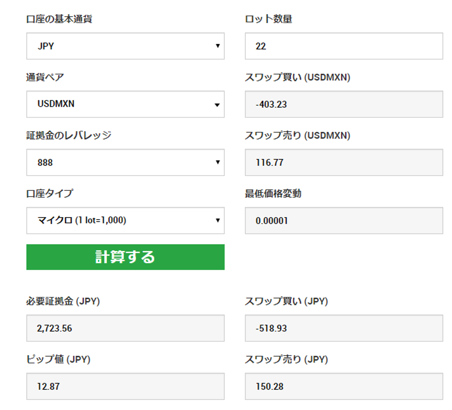Focus the ロット数量 input containing 22

[x=344, y=46]
